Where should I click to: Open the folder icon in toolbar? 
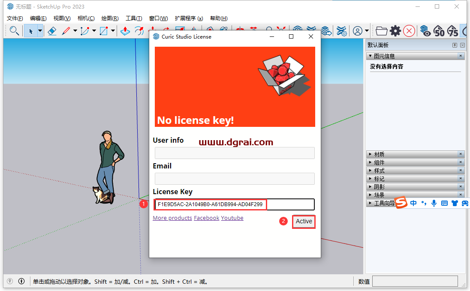pyautogui.click(x=381, y=31)
